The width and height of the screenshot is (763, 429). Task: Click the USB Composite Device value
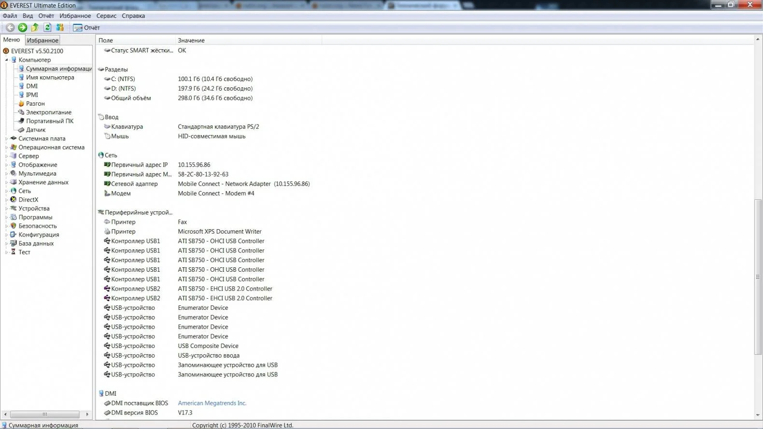point(208,346)
